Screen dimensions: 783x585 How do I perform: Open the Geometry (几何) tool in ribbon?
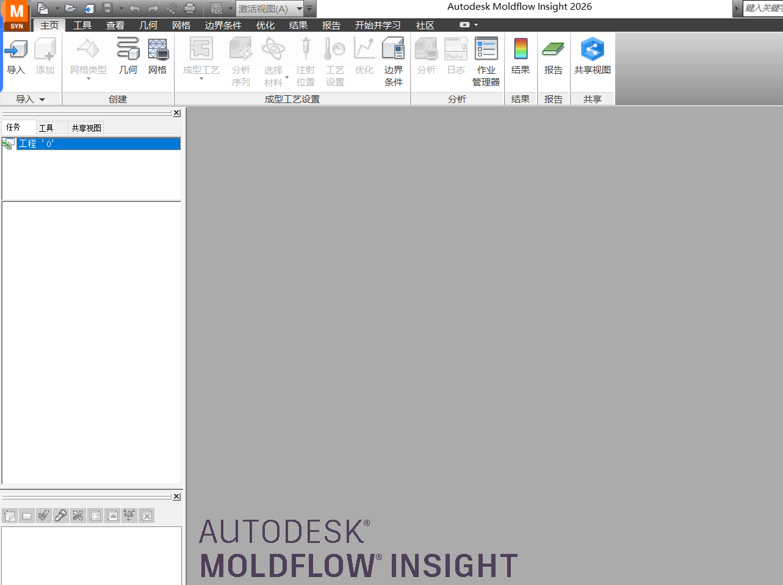click(x=128, y=56)
